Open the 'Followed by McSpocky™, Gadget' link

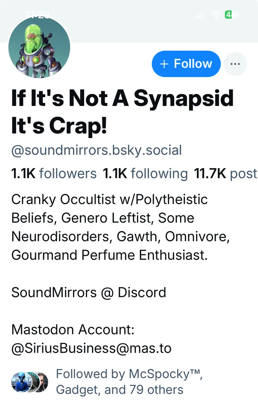129,382
